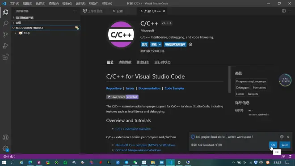Click the notification gear settings icon
295x166 pixels.
point(282,137)
